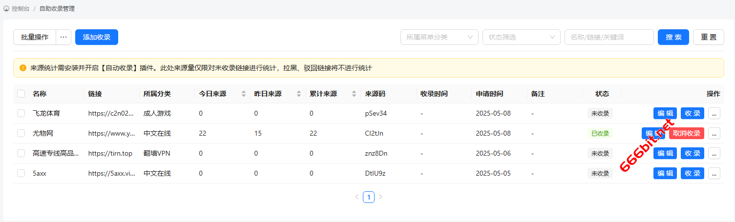This screenshot has height=222, width=735.
Task: Navigate to 控制台 breadcrumb
Action: tap(21, 9)
